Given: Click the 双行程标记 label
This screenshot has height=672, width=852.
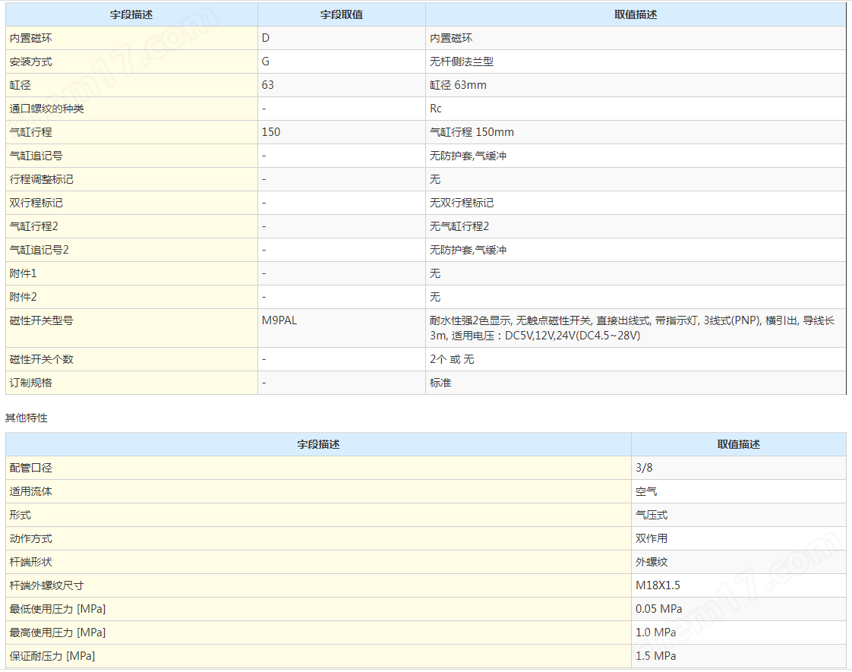Looking at the screenshot, I should 36,203.
